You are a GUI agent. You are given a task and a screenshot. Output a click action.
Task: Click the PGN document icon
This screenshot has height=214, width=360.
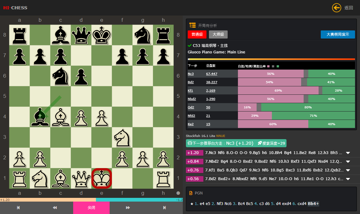tap(191, 193)
